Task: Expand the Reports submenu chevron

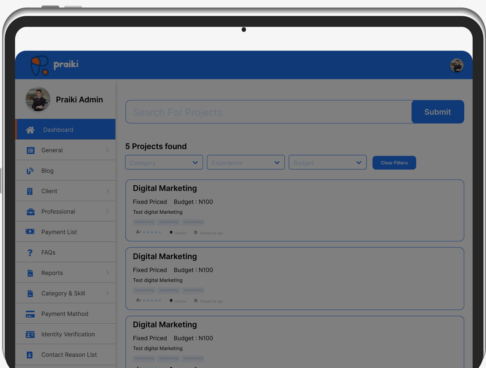Action: coord(107,273)
